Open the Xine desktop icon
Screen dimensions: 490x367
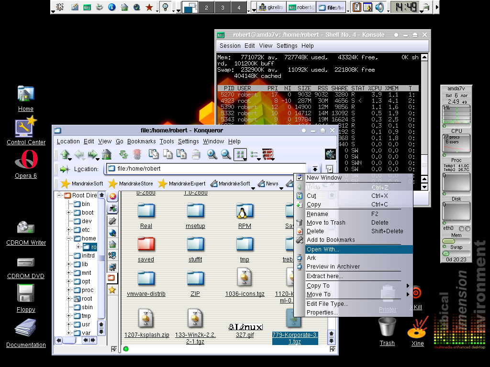click(x=417, y=332)
